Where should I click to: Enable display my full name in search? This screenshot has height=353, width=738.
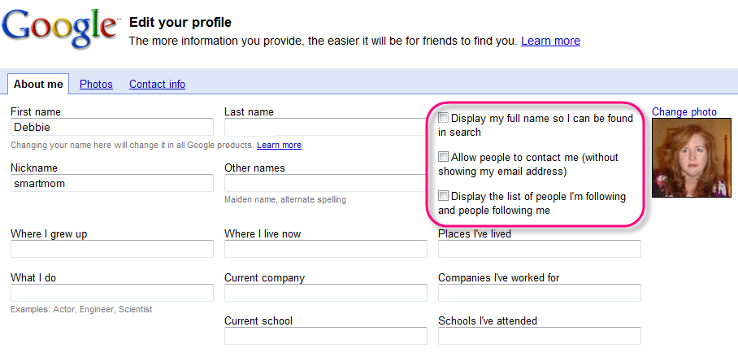(444, 118)
